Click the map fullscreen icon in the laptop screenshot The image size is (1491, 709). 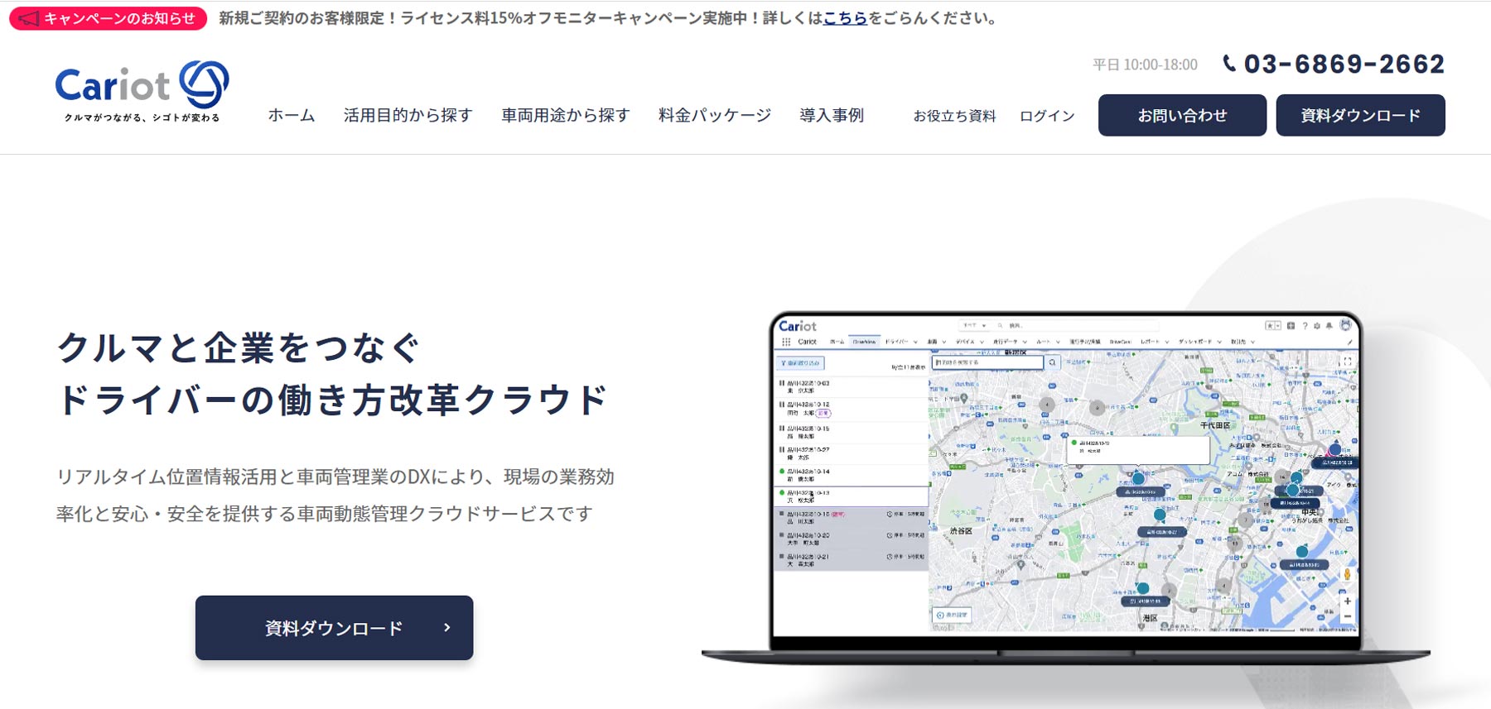click(x=1347, y=362)
